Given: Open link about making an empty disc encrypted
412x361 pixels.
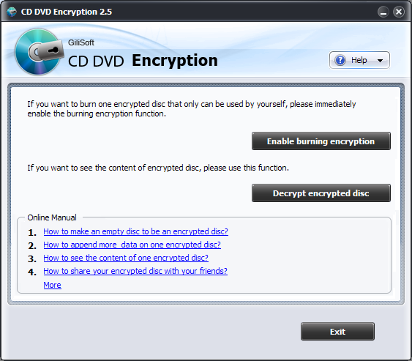Looking at the screenshot, I should click(x=136, y=231).
